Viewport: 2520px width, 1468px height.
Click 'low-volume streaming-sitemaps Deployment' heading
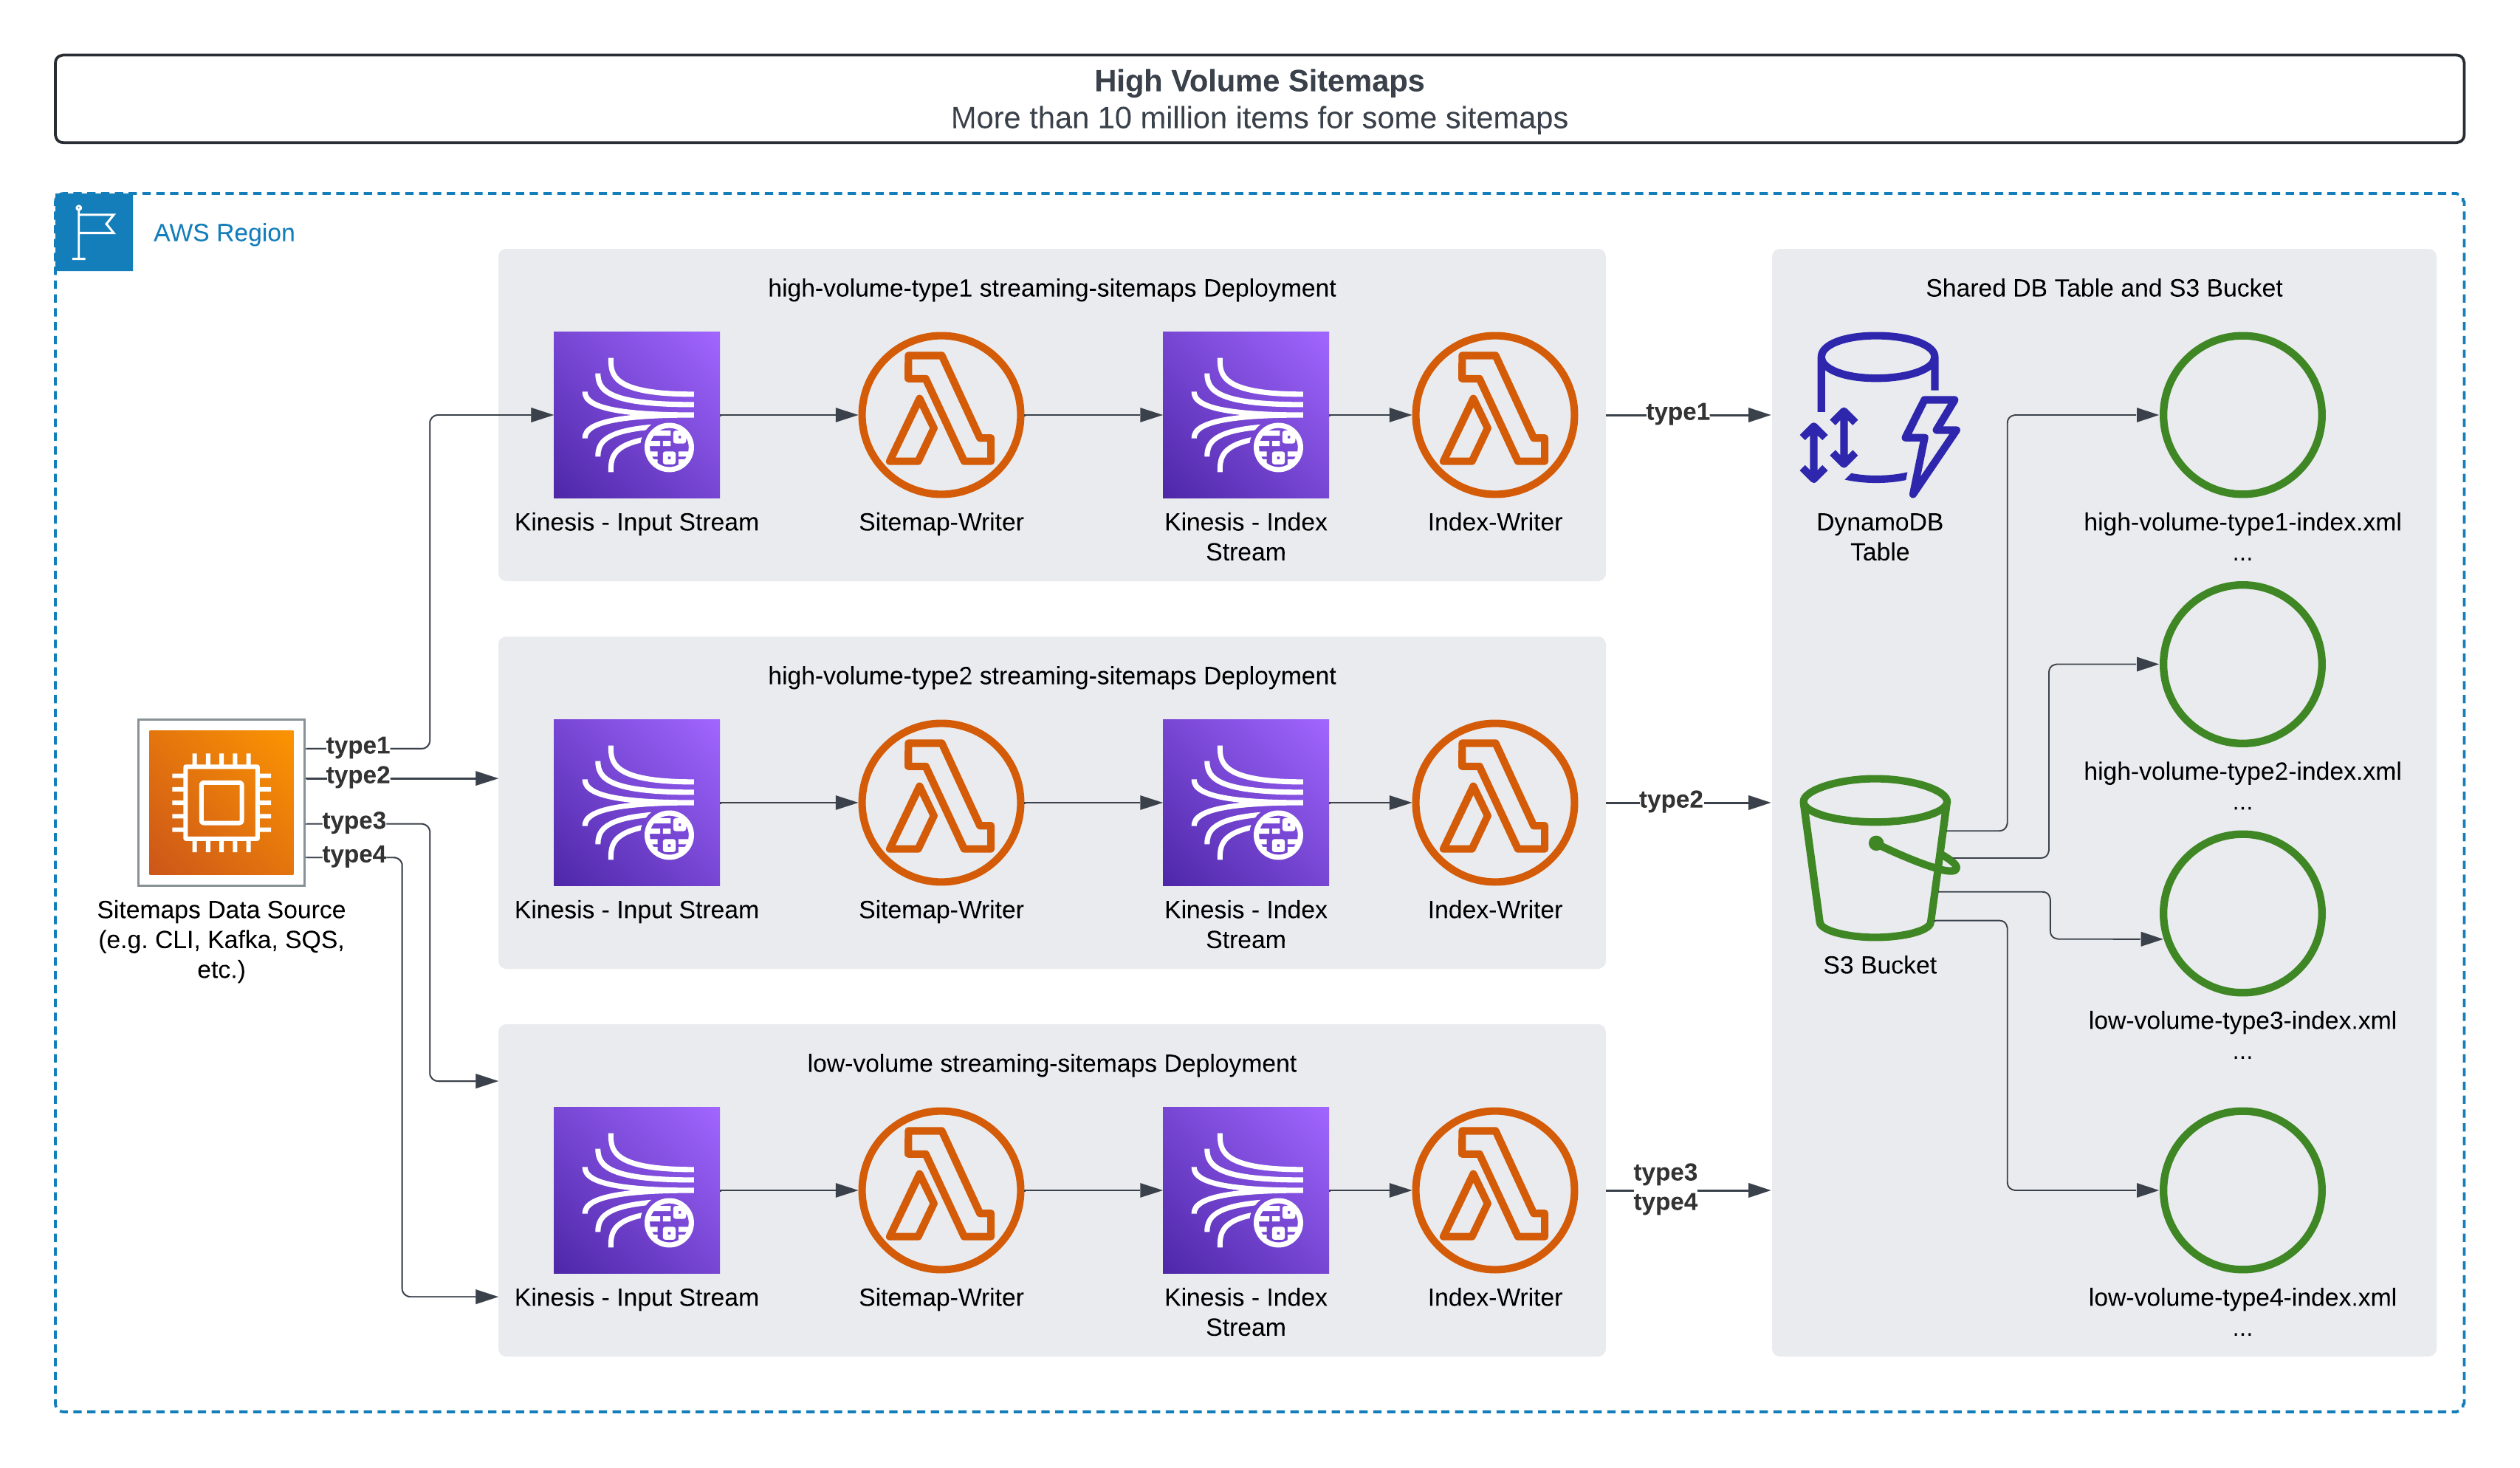click(x=1051, y=1063)
